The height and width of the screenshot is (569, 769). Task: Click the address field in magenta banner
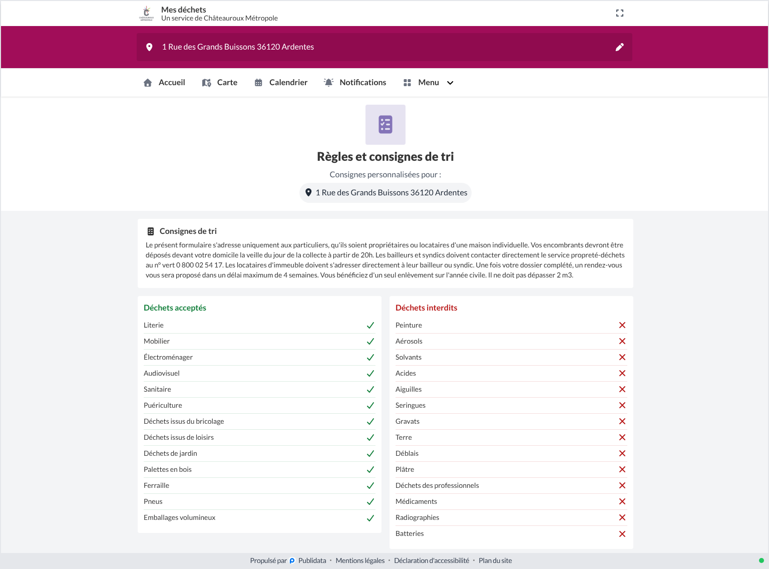pos(384,47)
